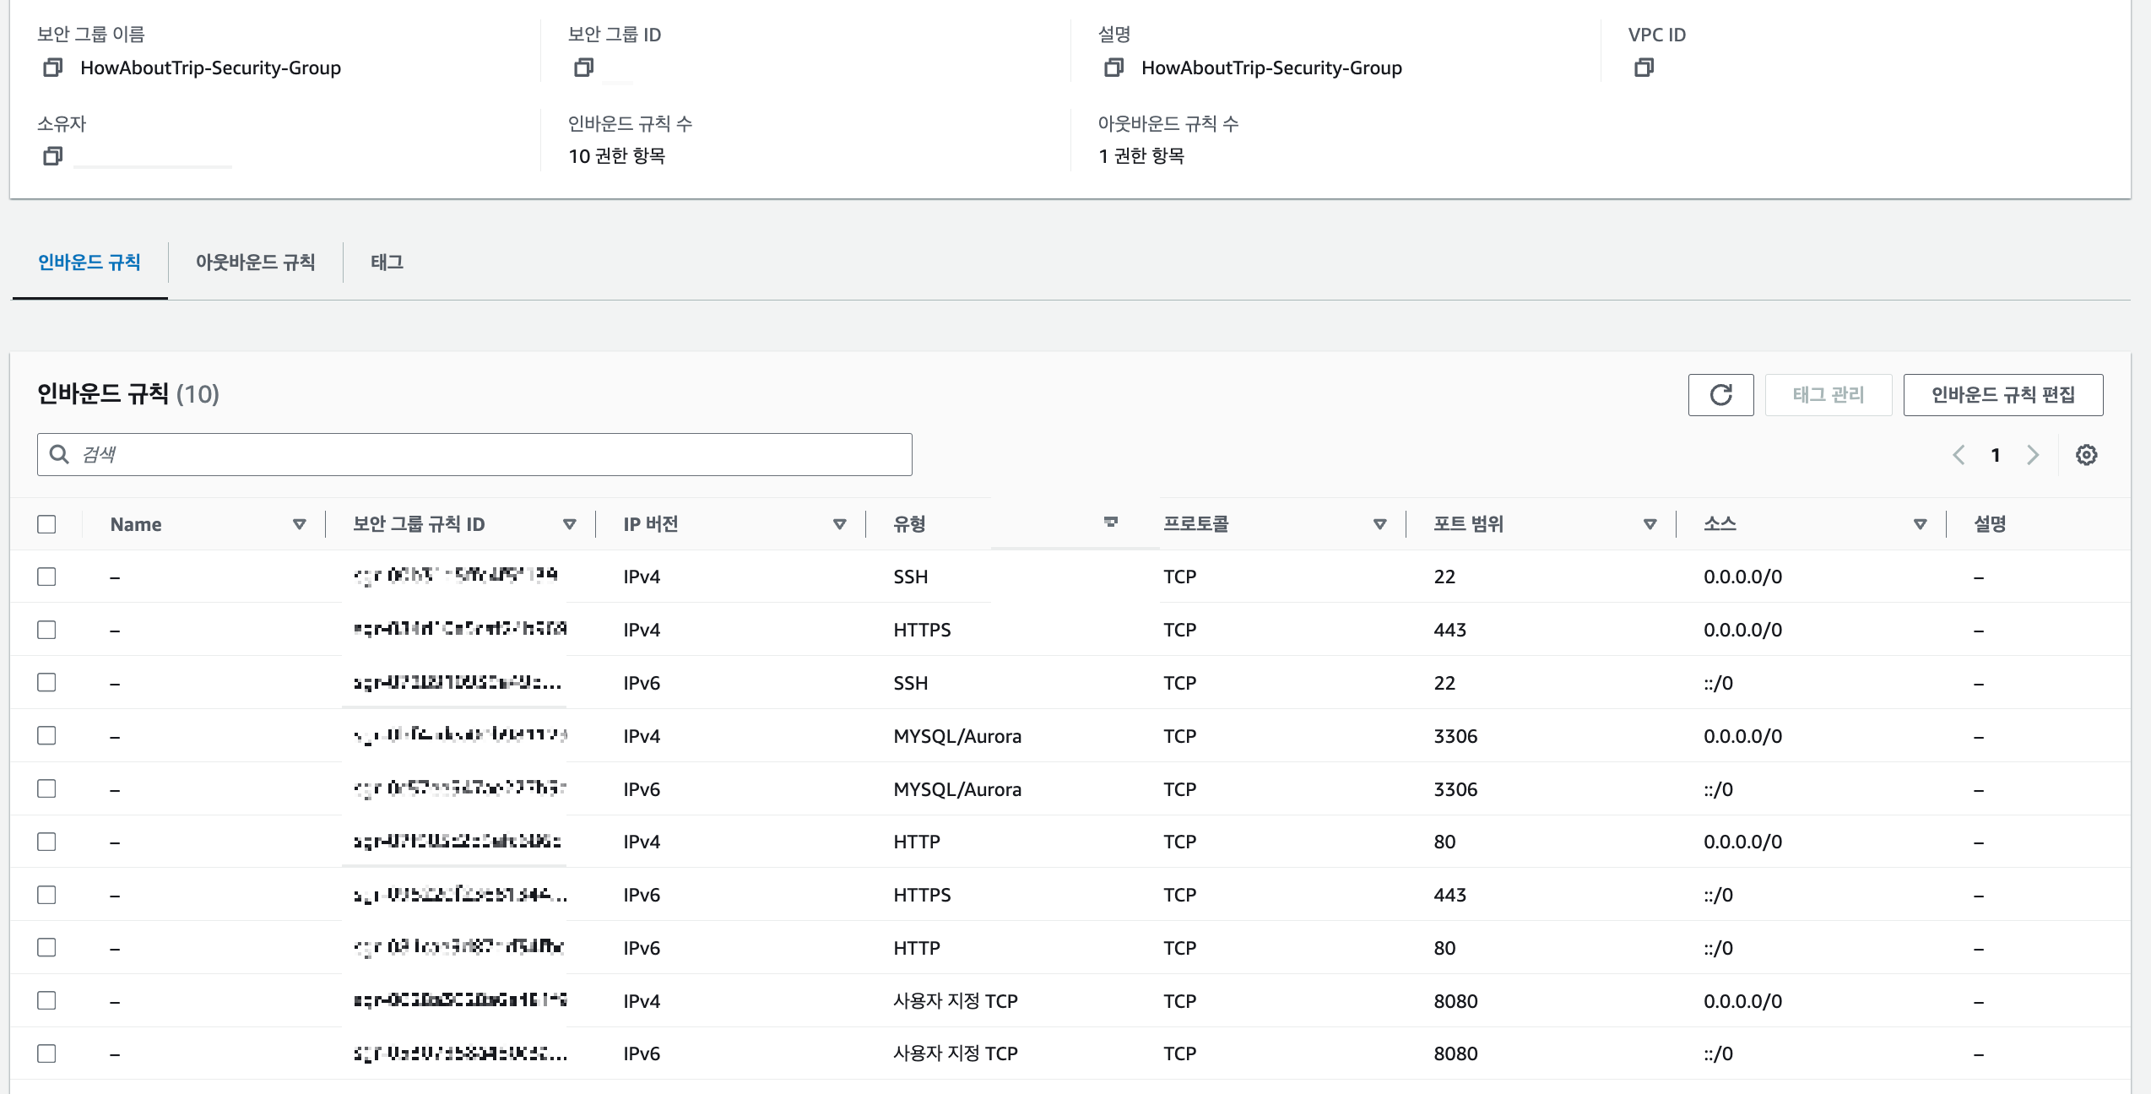Click 인바운드 규칙 편집 button

click(x=2002, y=395)
